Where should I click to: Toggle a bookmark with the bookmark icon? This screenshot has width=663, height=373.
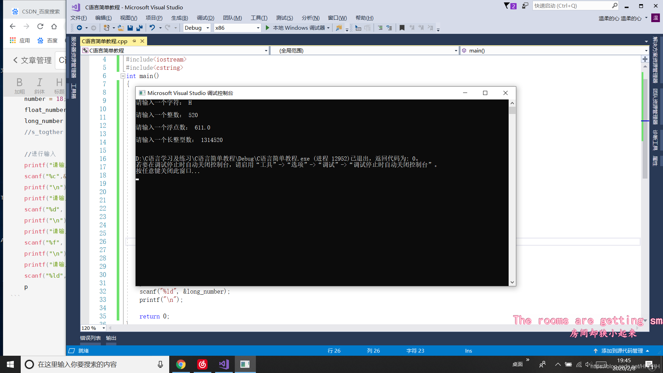402,28
